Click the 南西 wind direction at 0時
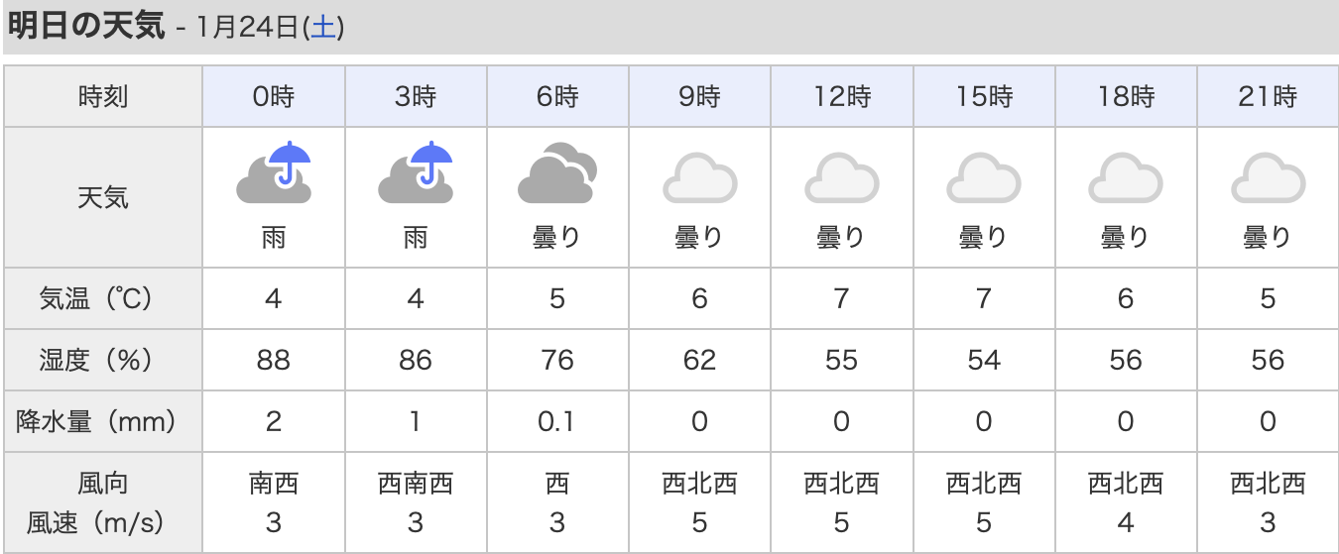The image size is (1339, 554). (x=274, y=484)
